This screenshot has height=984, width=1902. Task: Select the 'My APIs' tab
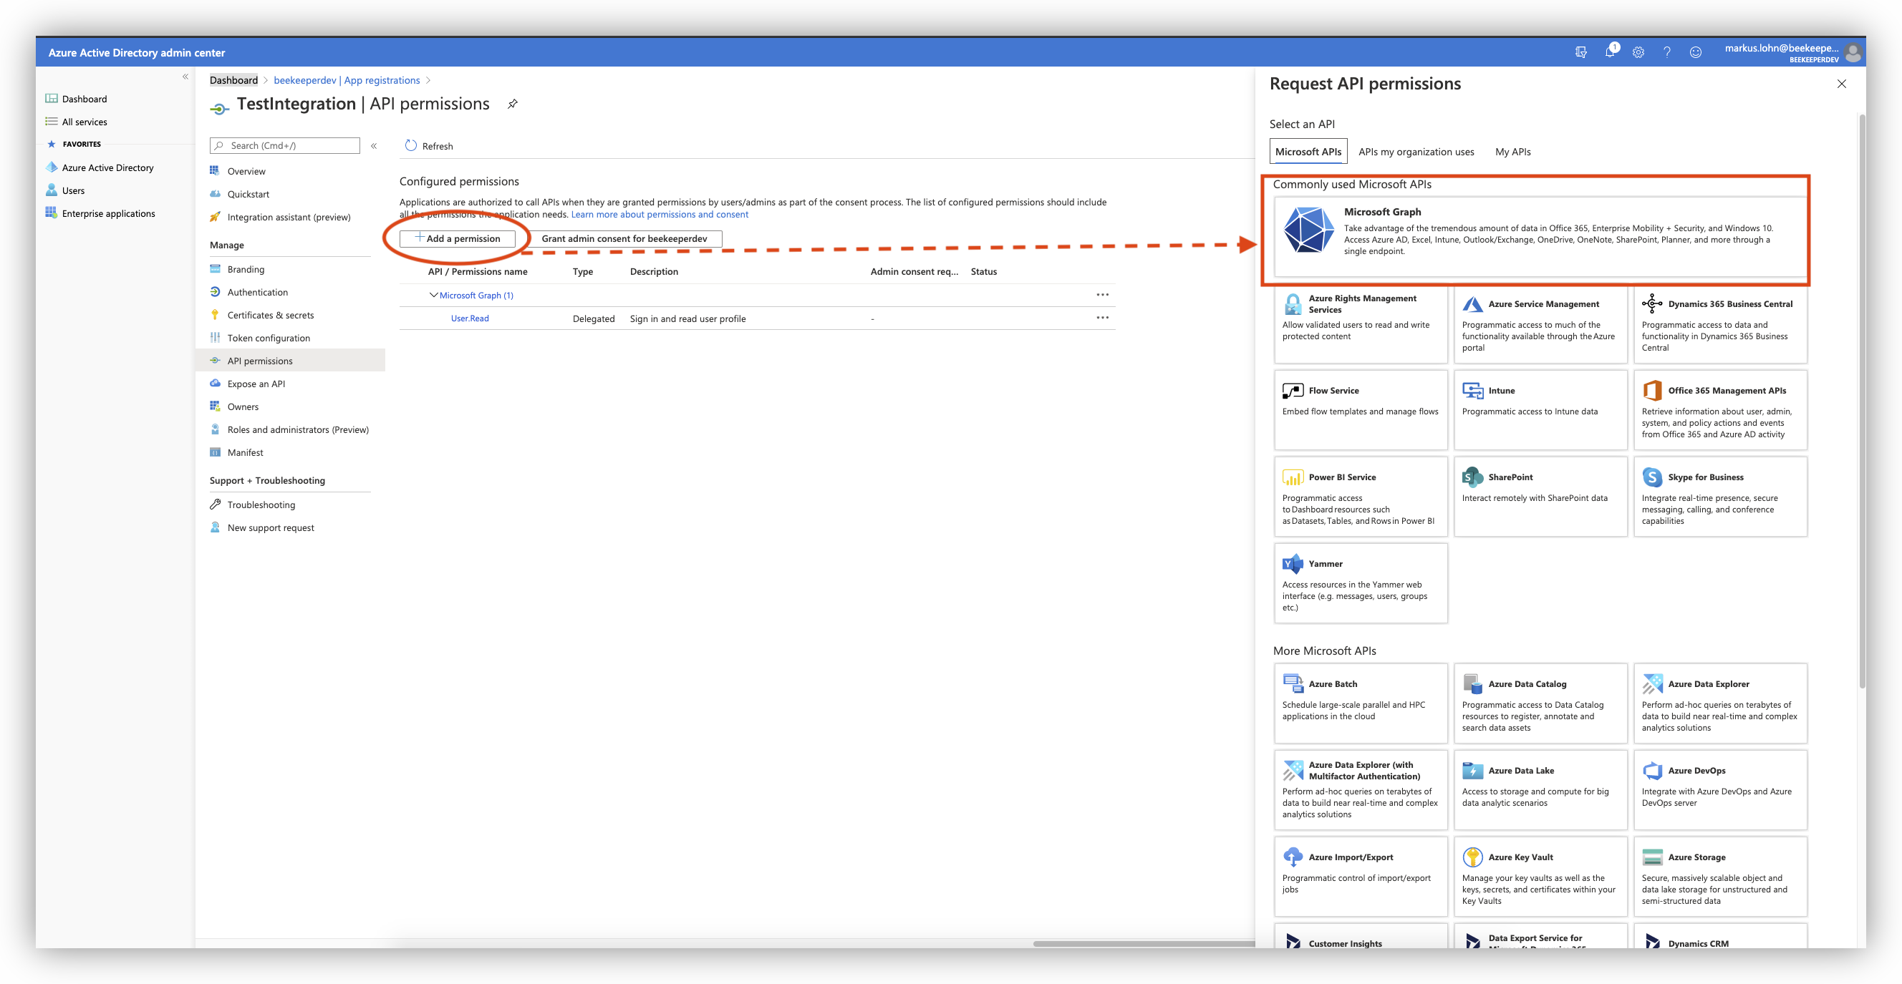[x=1512, y=151]
